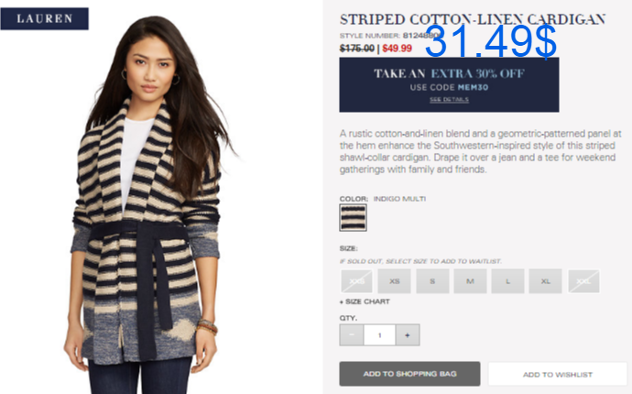The height and width of the screenshot is (394, 632).
Task: Select size M
Action: coord(470,281)
